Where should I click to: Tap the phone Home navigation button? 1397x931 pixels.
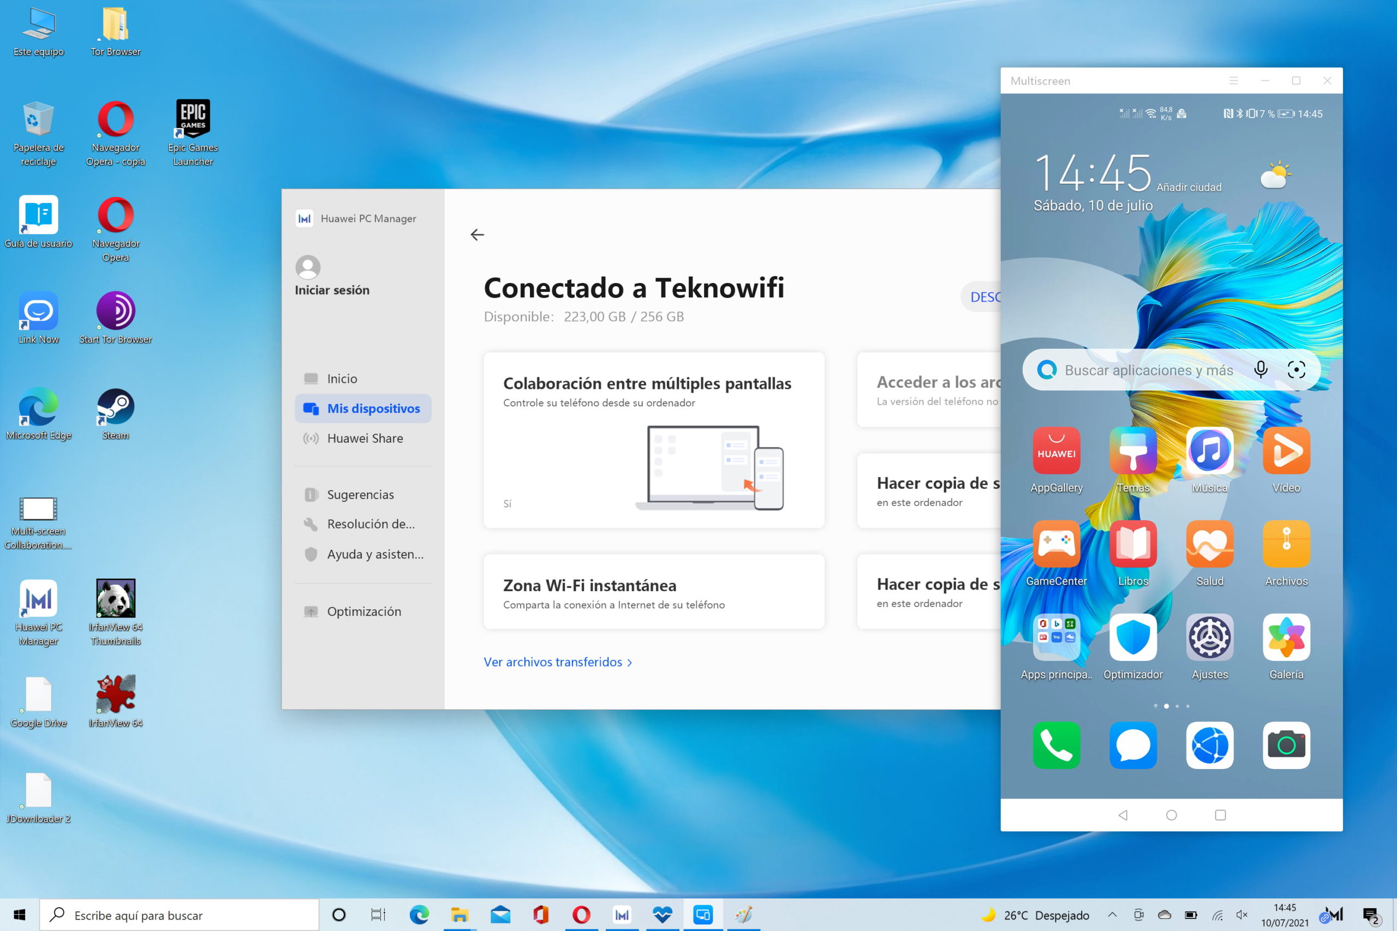pyautogui.click(x=1171, y=815)
